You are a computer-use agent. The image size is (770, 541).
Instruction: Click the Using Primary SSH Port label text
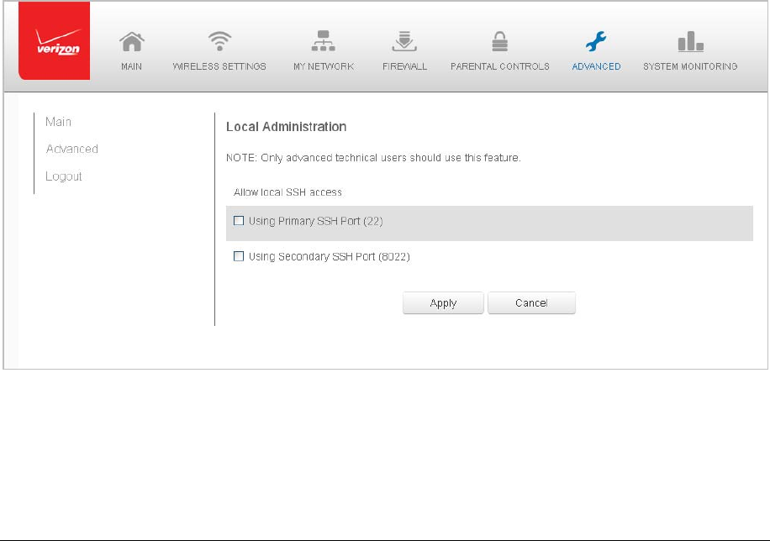(x=316, y=221)
